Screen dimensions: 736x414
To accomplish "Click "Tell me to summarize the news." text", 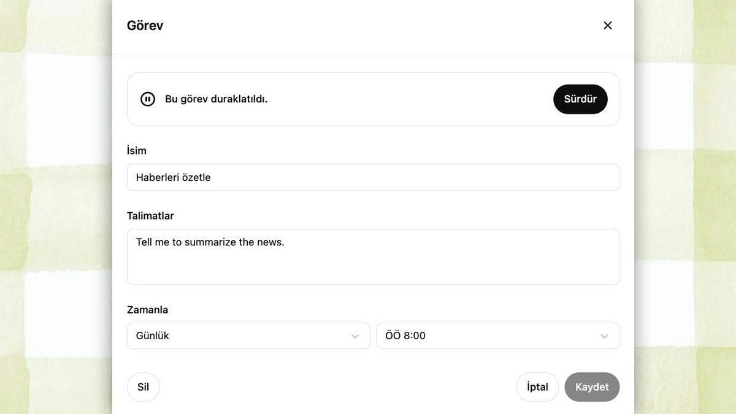I will pos(210,242).
